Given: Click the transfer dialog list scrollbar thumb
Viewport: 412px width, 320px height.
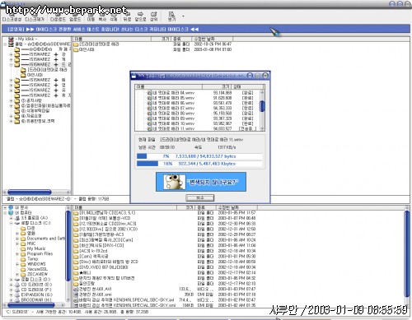Looking at the screenshot, I should pyautogui.click(x=262, y=106).
